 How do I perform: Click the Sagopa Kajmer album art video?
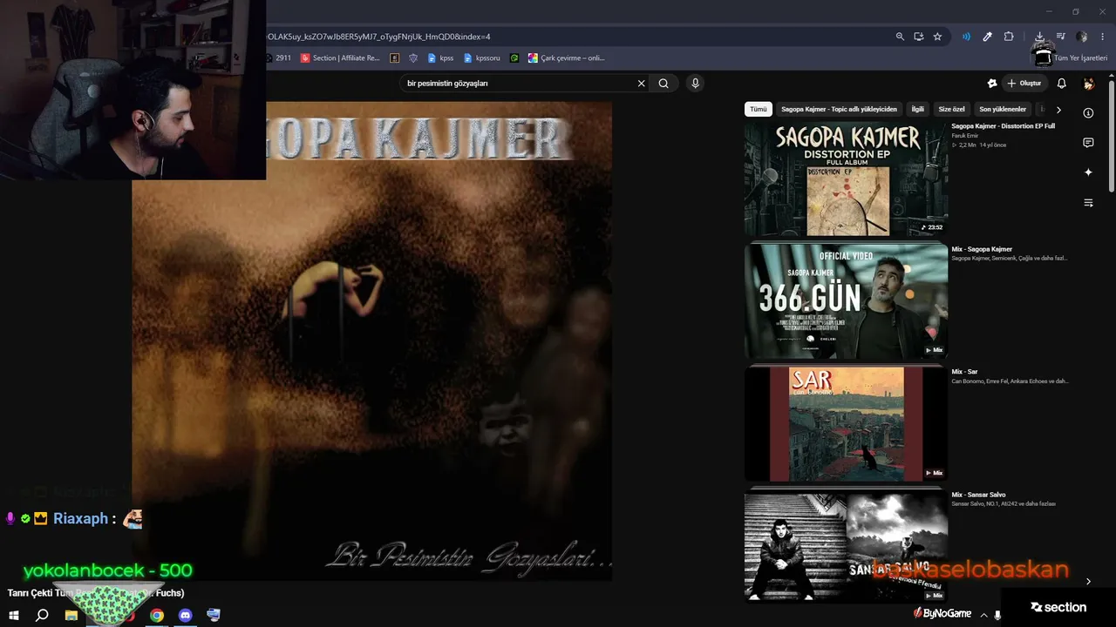[372, 340]
